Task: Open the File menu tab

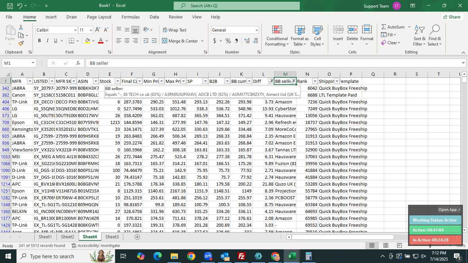Action: coord(9,17)
